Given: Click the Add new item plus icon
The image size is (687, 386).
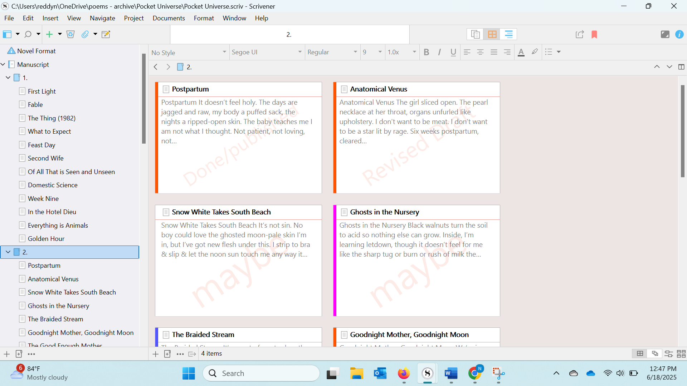Looking at the screenshot, I should click(x=49, y=34).
